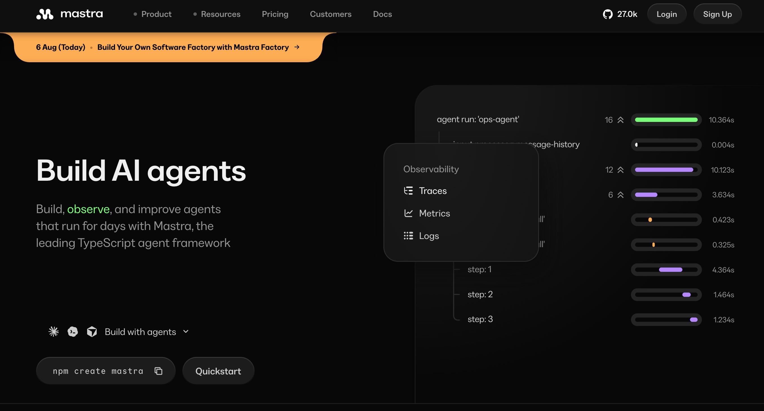This screenshot has width=764, height=411.
Task: Click the 10.364s duration value
Action: (x=721, y=120)
